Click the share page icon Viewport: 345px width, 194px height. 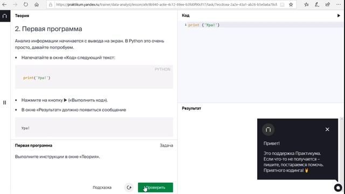[x=328, y=4]
